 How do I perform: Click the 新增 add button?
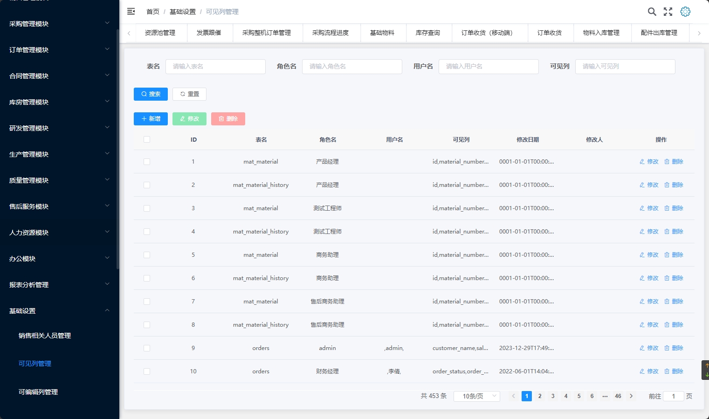tap(151, 119)
